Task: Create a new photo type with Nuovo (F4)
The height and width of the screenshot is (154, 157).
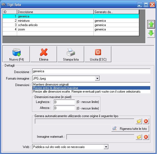Action: coord(16,54)
